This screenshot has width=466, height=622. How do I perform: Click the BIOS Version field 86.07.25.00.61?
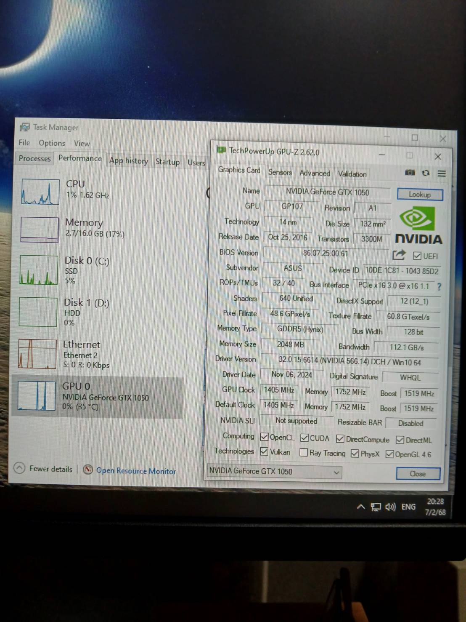tap(326, 253)
